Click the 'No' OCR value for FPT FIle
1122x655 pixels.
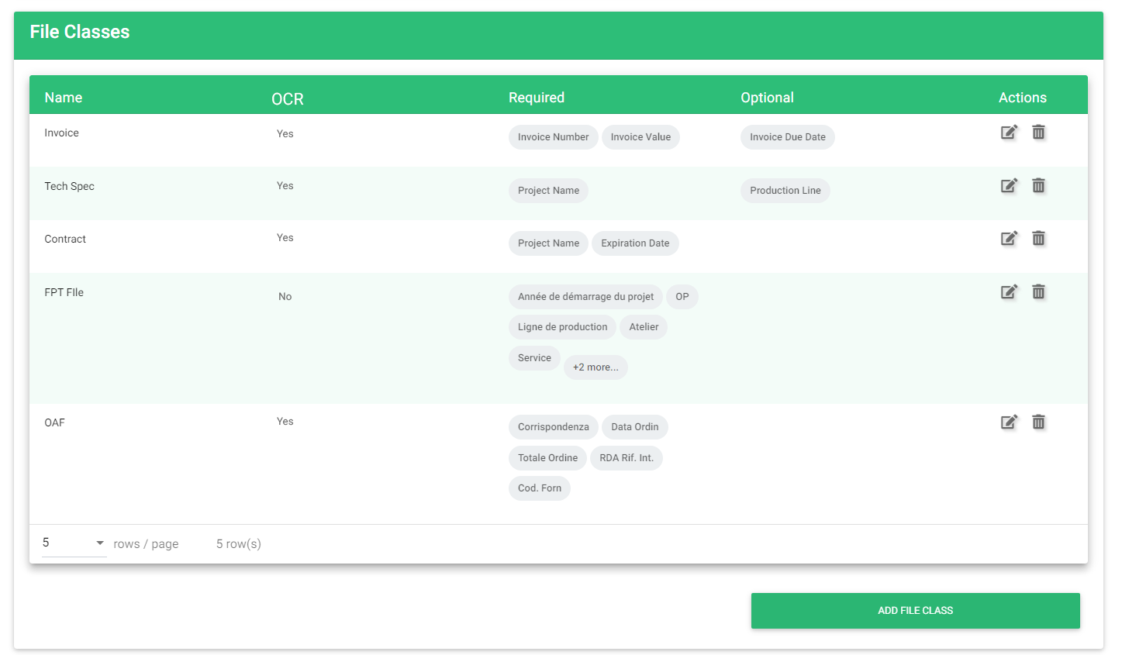pyautogui.click(x=285, y=297)
